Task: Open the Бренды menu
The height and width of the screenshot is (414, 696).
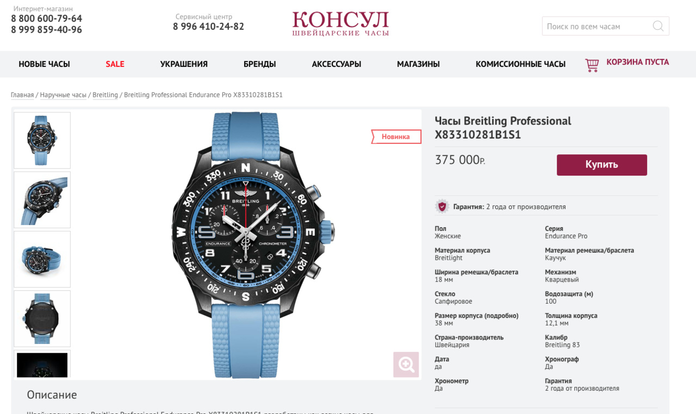Action: [x=259, y=64]
